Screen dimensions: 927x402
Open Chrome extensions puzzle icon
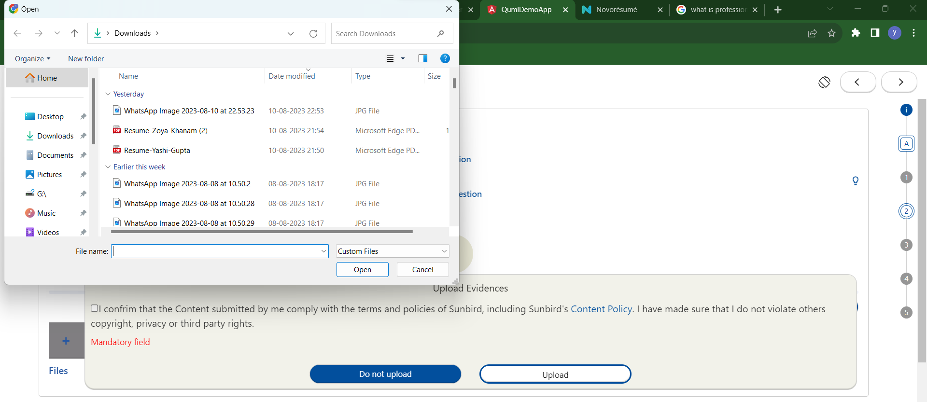coord(856,33)
